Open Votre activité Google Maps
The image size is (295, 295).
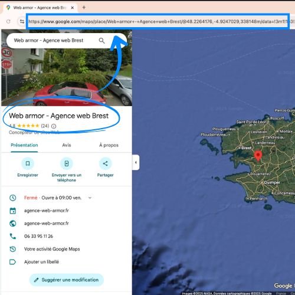coord(52,249)
